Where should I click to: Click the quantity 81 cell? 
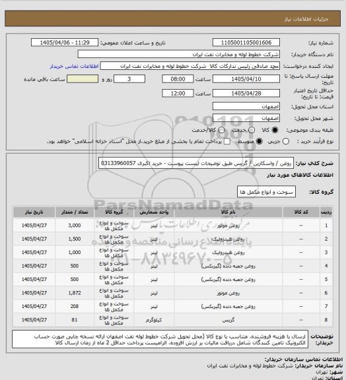(x=75, y=320)
